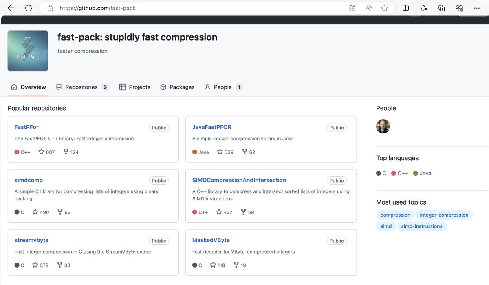Viewport: 489px width, 285px height.
Task: Add current page to favorites
Action: [x=384, y=8]
